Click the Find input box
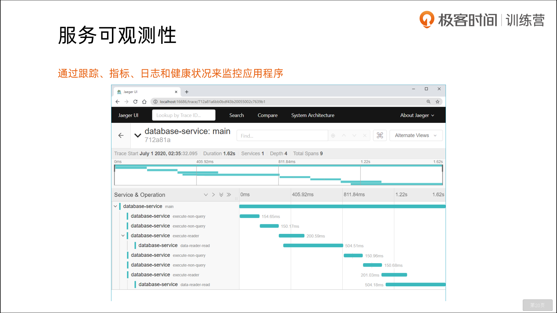Viewport: 557px width, 313px height. (282, 136)
